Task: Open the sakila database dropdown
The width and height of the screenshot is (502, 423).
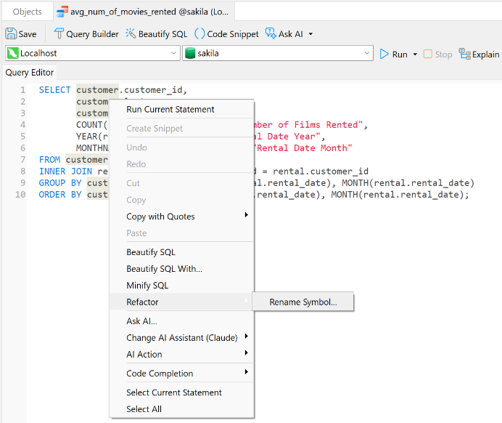Action: click(278, 53)
